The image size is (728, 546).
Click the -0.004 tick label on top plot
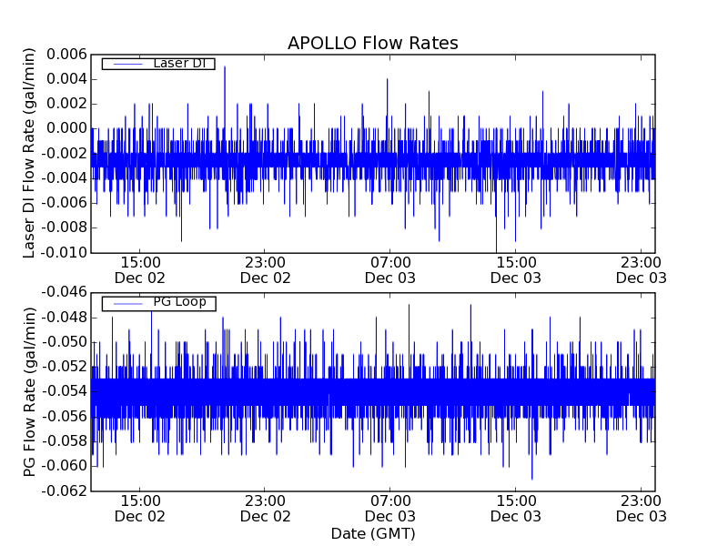[64, 178]
